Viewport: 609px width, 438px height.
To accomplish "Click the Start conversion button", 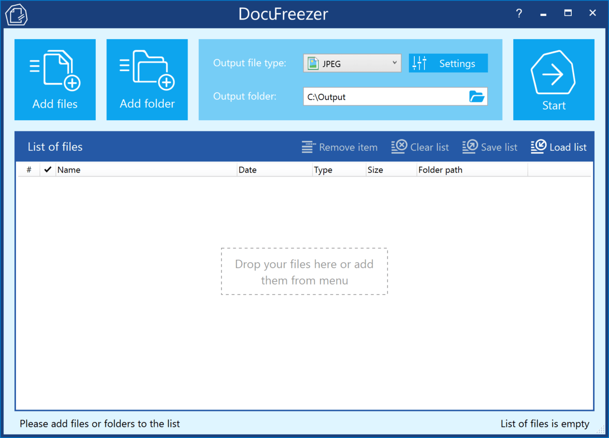I will [x=553, y=79].
